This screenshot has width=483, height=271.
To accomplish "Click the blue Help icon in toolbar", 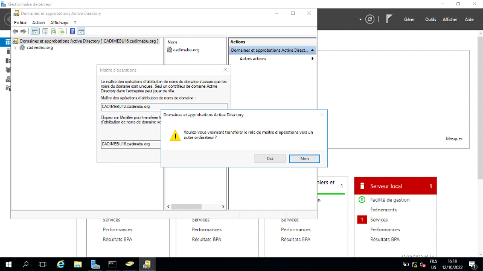I will click(72, 31).
